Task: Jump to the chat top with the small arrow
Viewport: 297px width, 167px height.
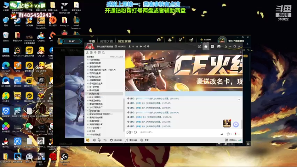Action: click(239, 99)
